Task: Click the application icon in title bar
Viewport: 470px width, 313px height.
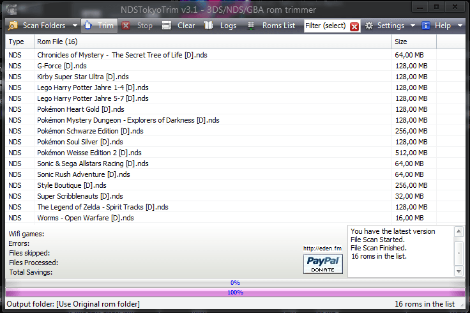Action: pyautogui.click(x=11, y=10)
